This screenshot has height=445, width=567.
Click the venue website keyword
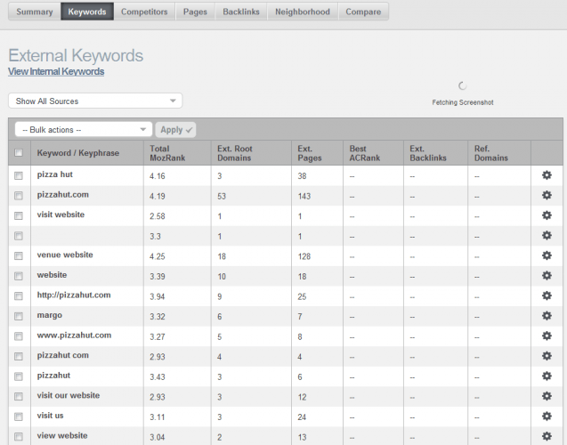65,255
